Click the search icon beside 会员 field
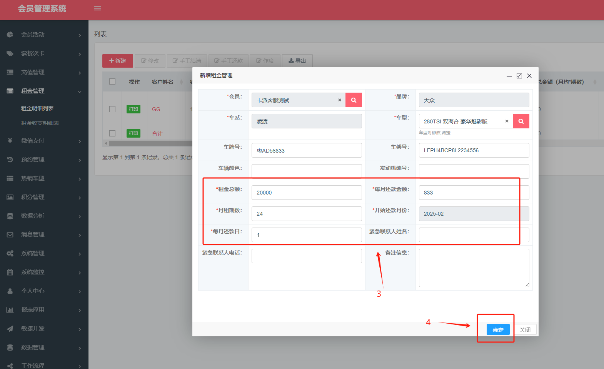 click(354, 100)
